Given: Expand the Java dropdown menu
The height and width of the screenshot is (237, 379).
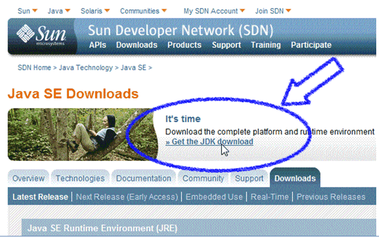Looking at the screenshot, I should (59, 11).
